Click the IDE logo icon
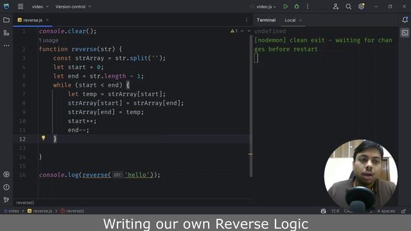The image size is (411, 231). (6, 6)
